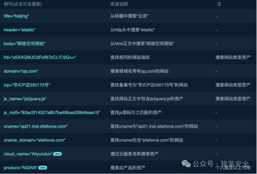Select the text 从html正文中搜索“网络空间测绘”
Viewport: 257px width, 174px height.
point(142,44)
